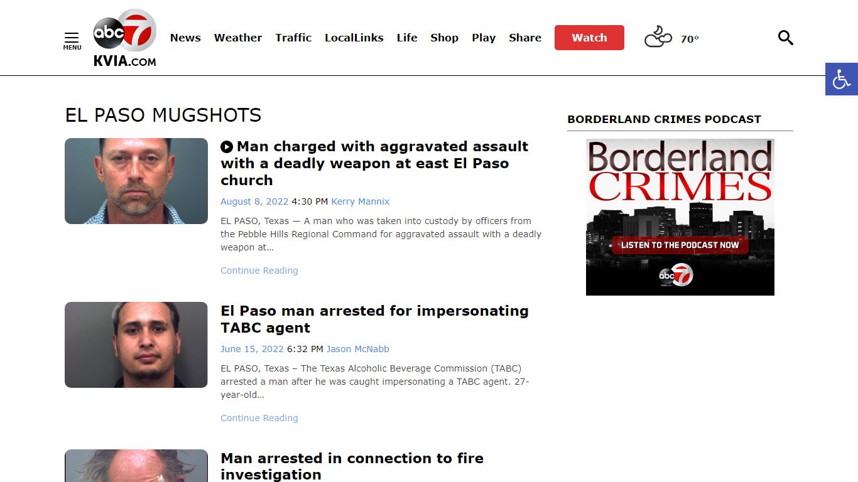The width and height of the screenshot is (858, 482).
Task: Open the accessibility wheelchair widget
Action: click(842, 79)
